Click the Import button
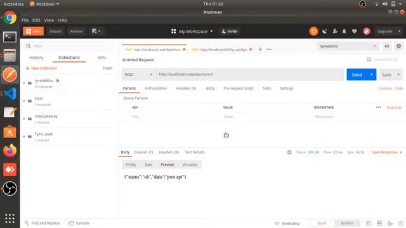Viewport: 406px width, 228px height. (55, 31)
